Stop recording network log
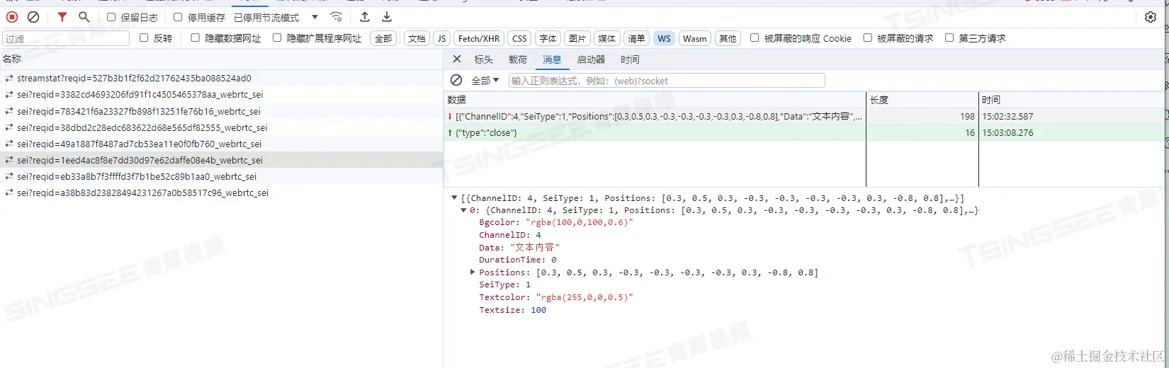Screen dimensions: 1169x368 [12, 17]
